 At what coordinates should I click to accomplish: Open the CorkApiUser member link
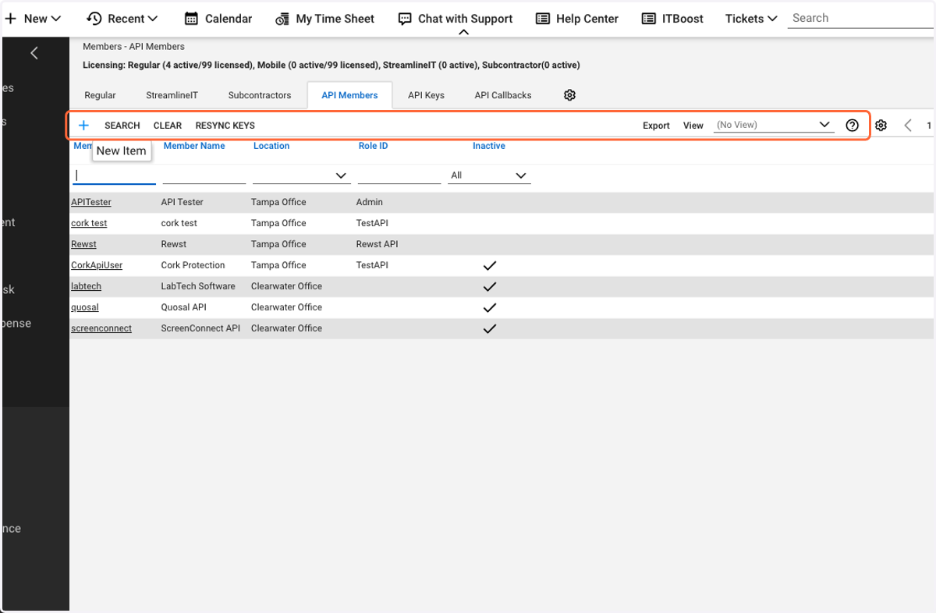[x=97, y=265]
